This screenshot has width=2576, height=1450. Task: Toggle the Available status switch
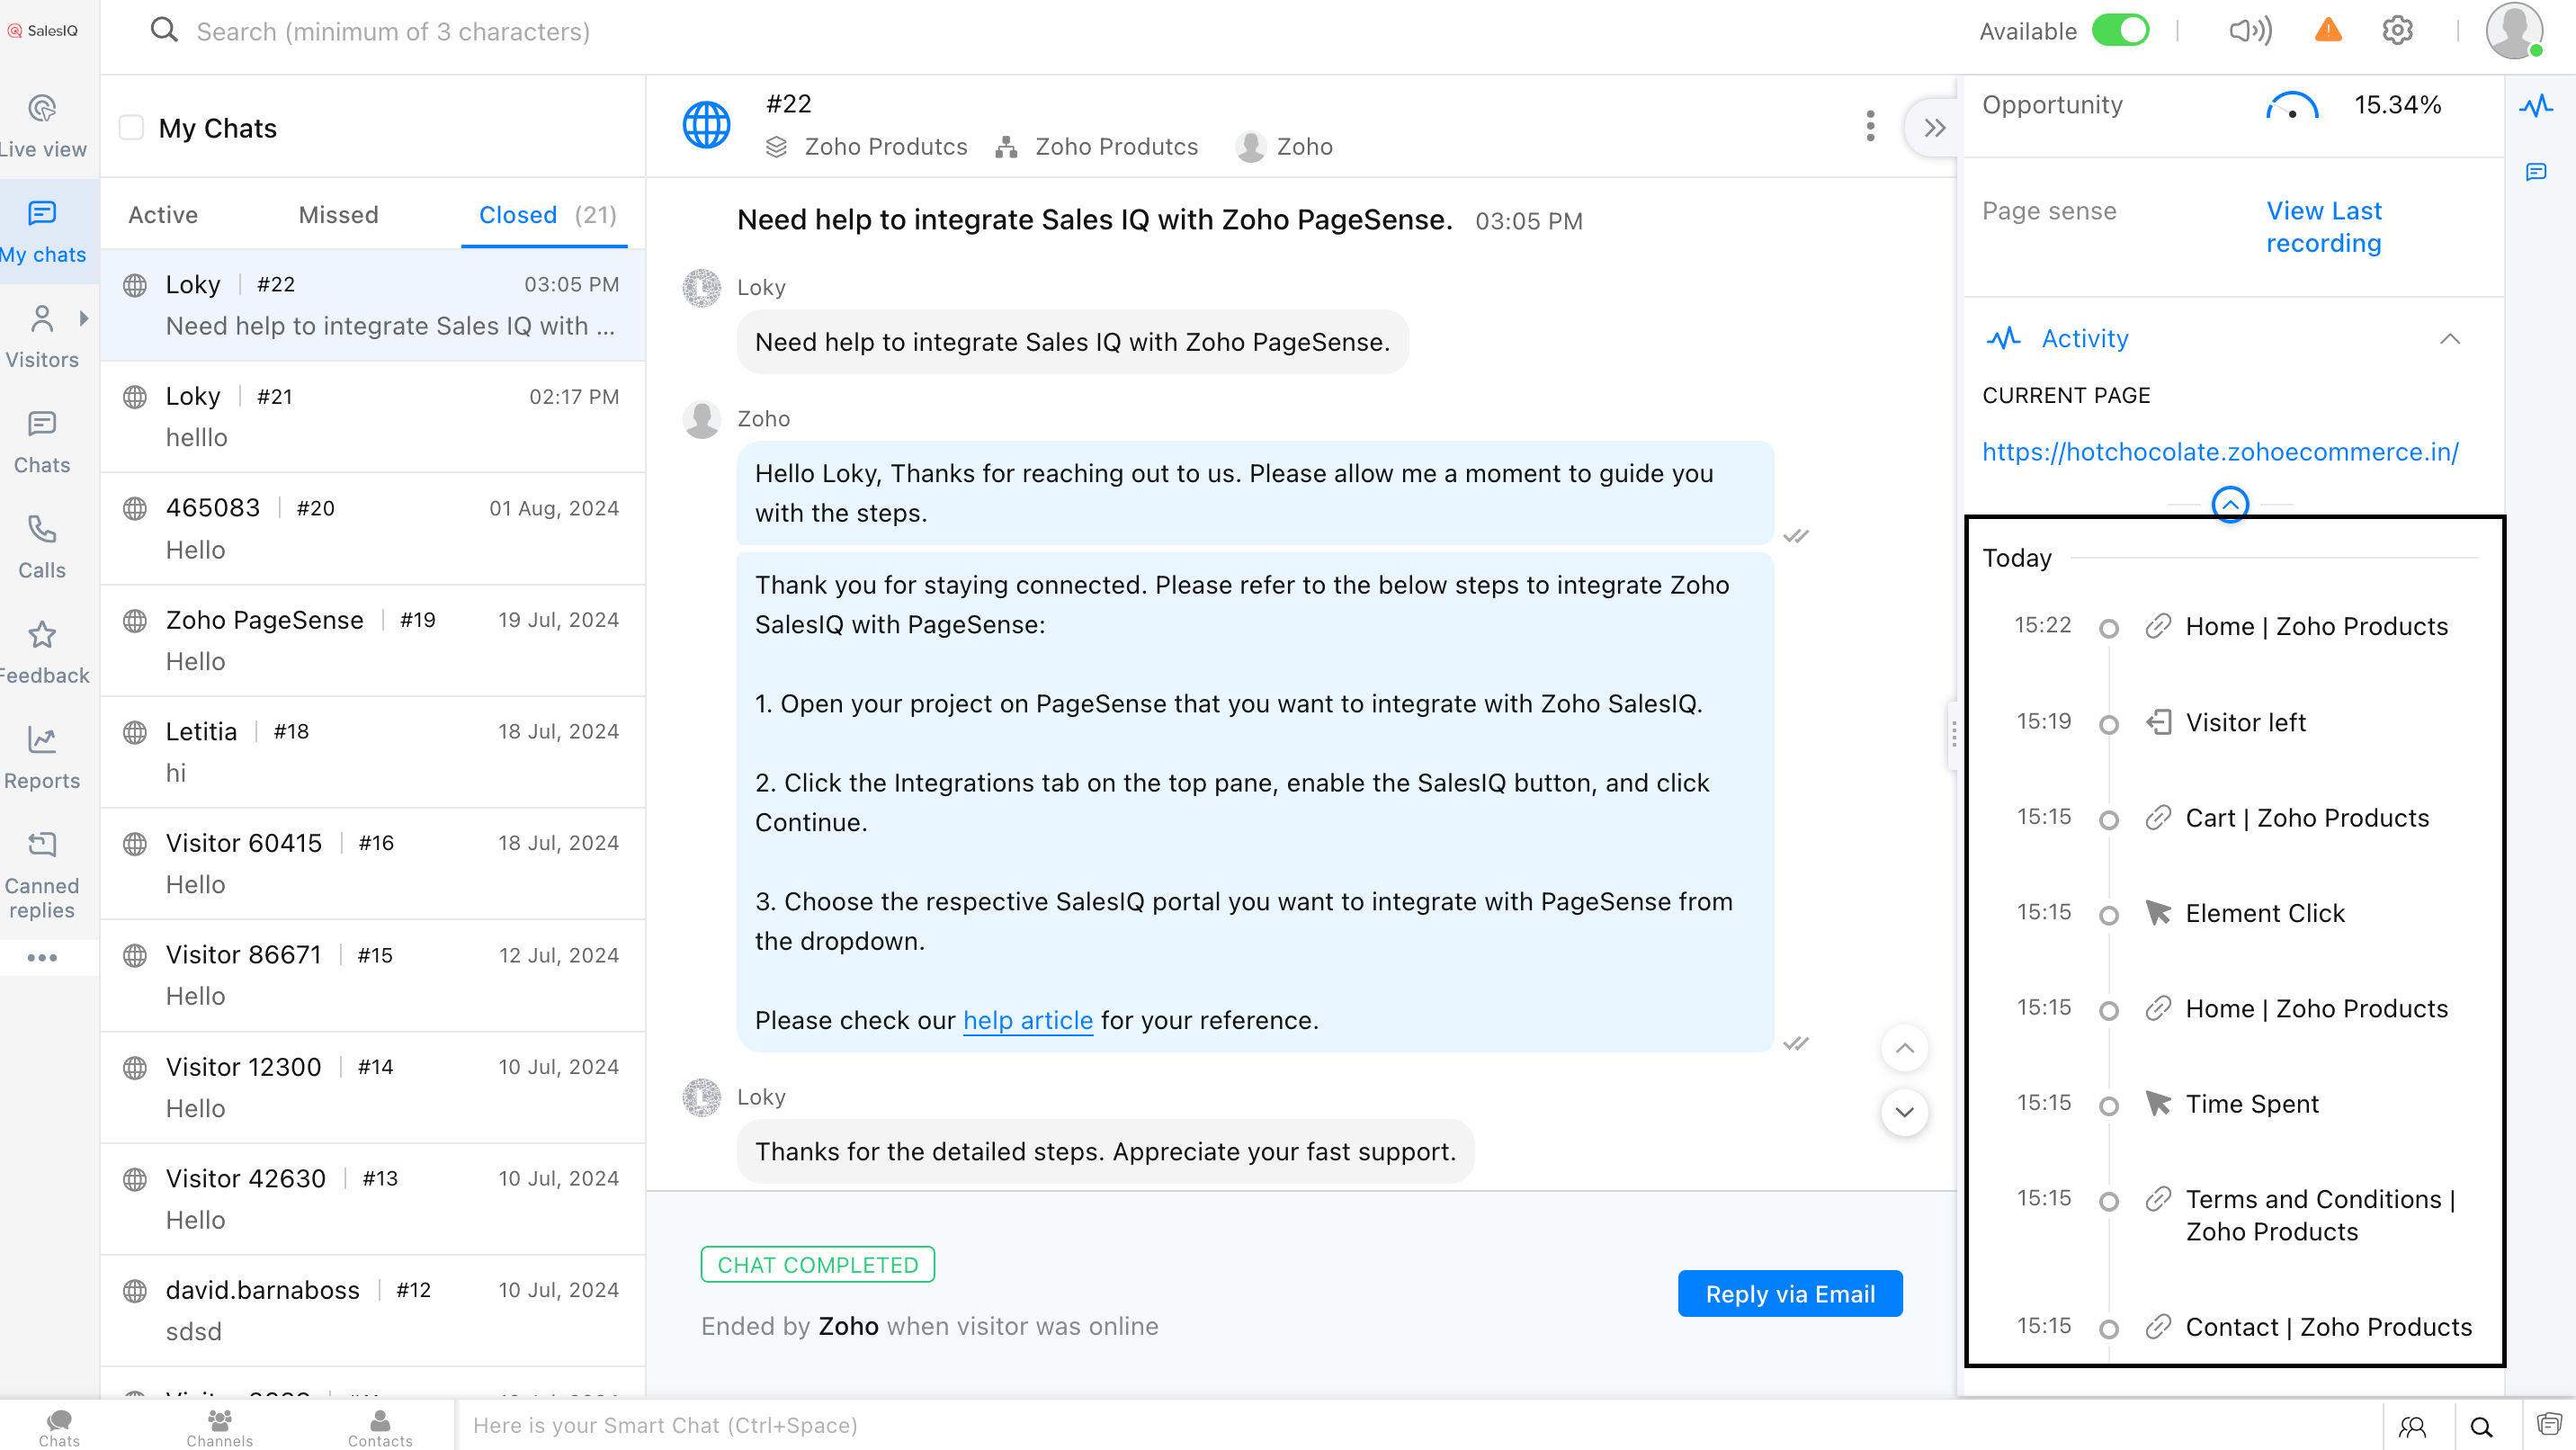click(2119, 30)
